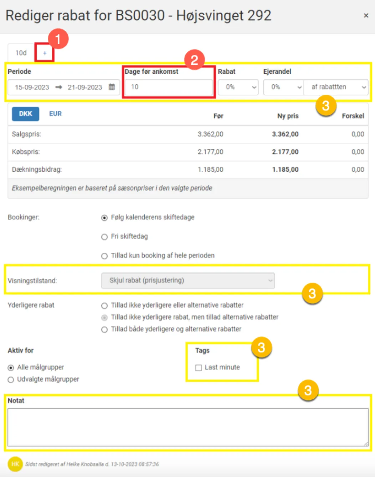Click the 'Eksempelberegningen er baseret' note text
This screenshot has height=477, width=375.
click(x=112, y=188)
